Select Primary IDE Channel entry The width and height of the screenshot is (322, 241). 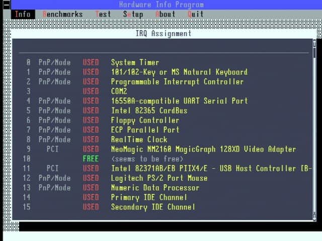149,197
